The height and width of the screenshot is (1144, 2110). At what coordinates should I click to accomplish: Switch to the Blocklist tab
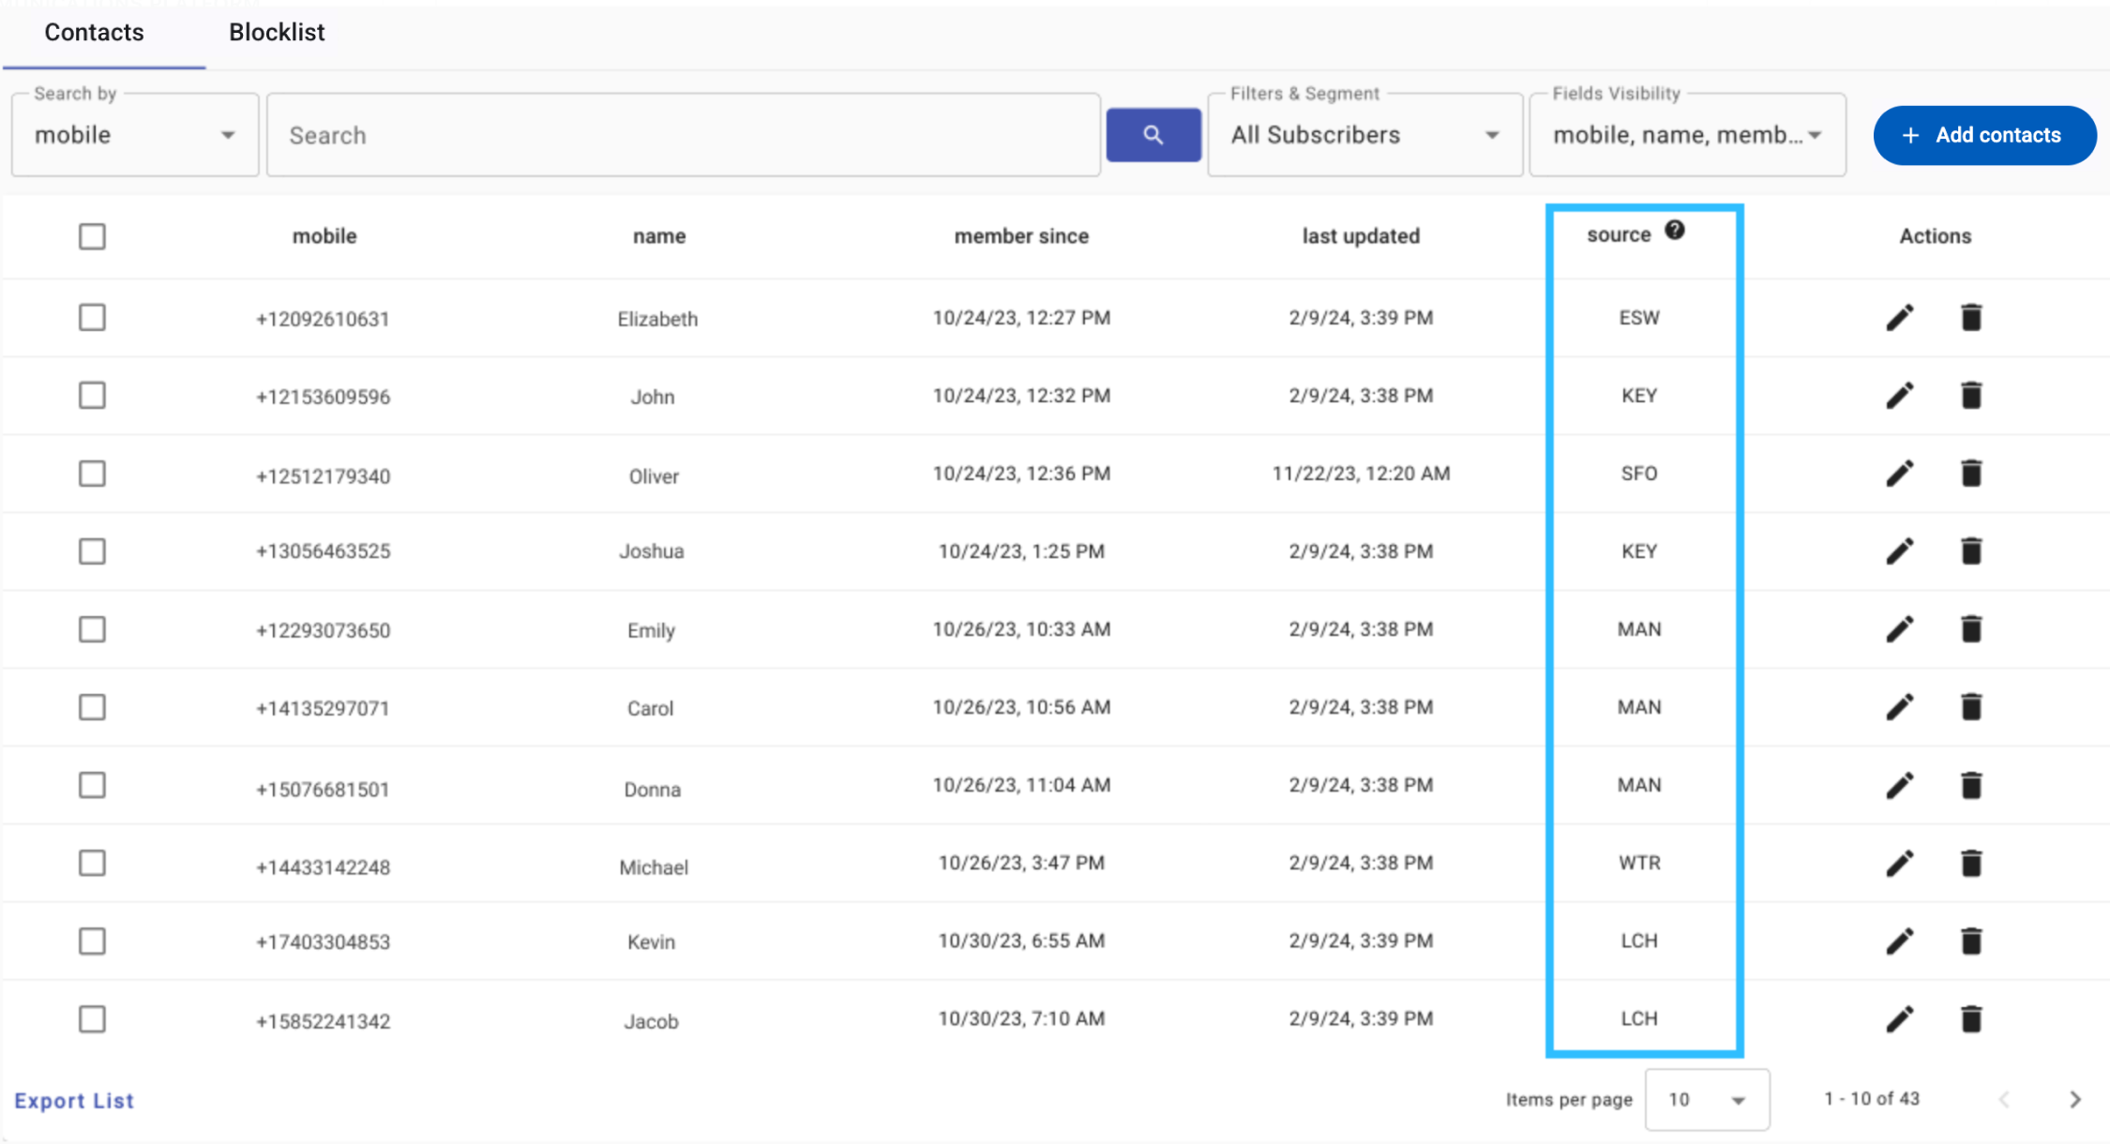pos(277,33)
